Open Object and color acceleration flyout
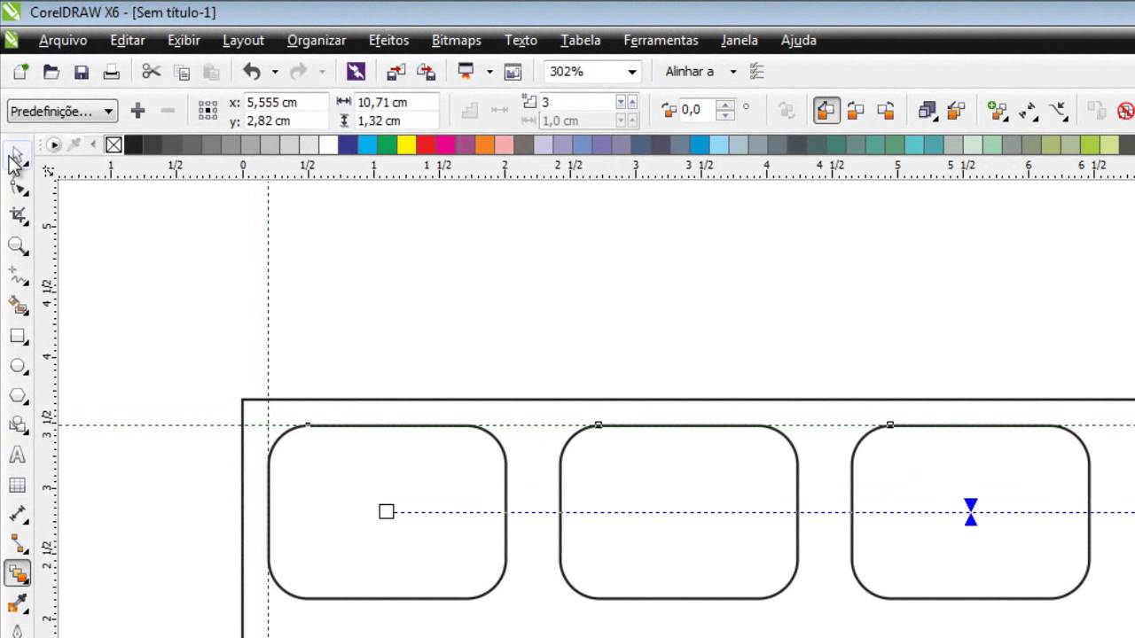The height and width of the screenshot is (638, 1135). [x=927, y=111]
